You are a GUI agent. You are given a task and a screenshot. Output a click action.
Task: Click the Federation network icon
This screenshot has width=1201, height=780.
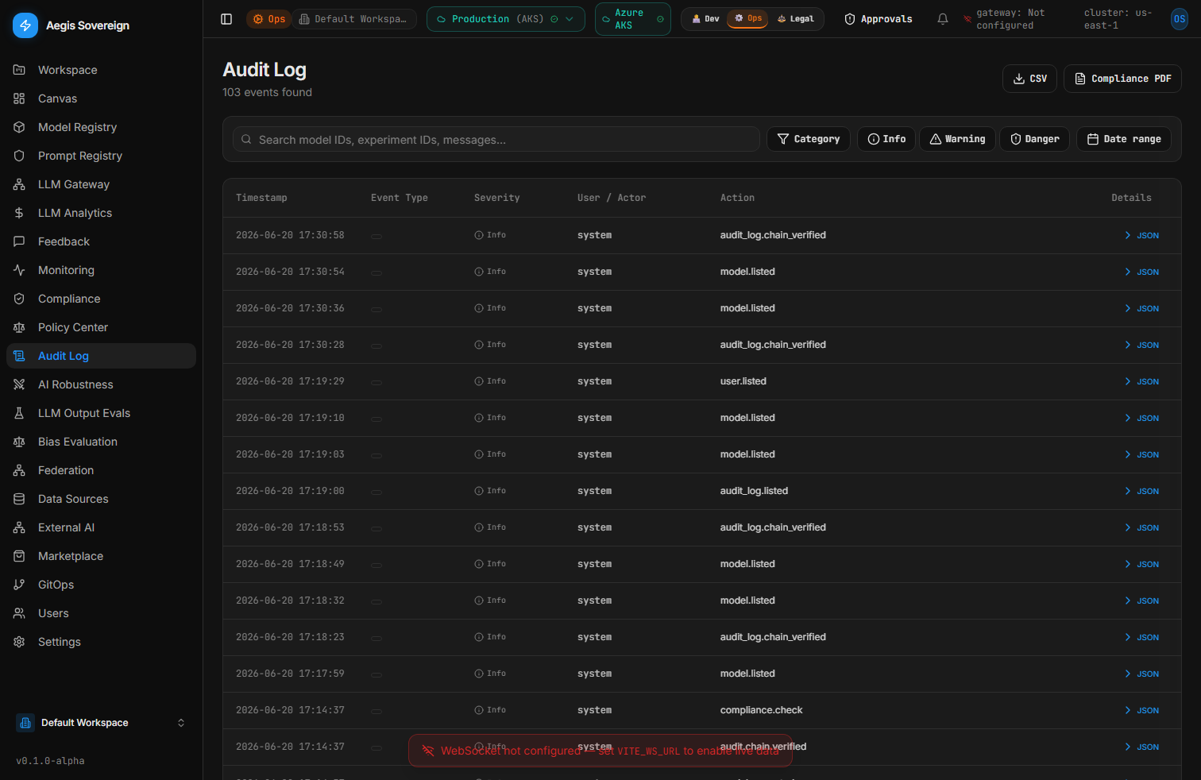click(x=19, y=470)
